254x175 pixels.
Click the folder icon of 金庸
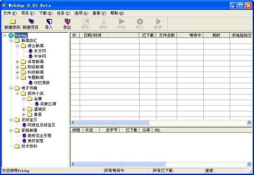[30, 98]
